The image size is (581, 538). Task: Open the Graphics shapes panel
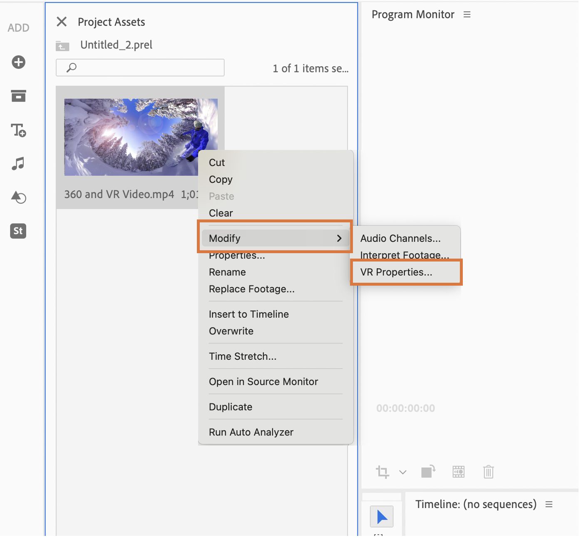18,197
